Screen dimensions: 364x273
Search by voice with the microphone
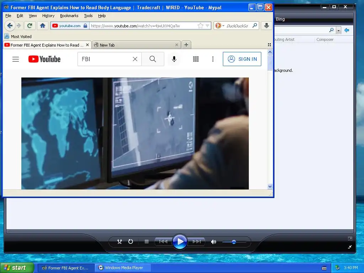174,59
